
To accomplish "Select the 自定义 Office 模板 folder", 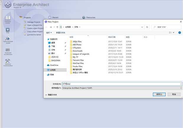I will [x=80, y=73].
